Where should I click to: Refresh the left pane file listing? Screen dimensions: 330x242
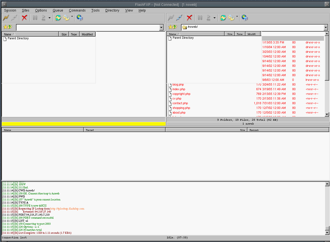click(x=58, y=18)
